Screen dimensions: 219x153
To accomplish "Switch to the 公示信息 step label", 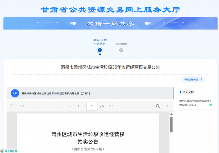I will pyautogui.click(x=121, y=44).
